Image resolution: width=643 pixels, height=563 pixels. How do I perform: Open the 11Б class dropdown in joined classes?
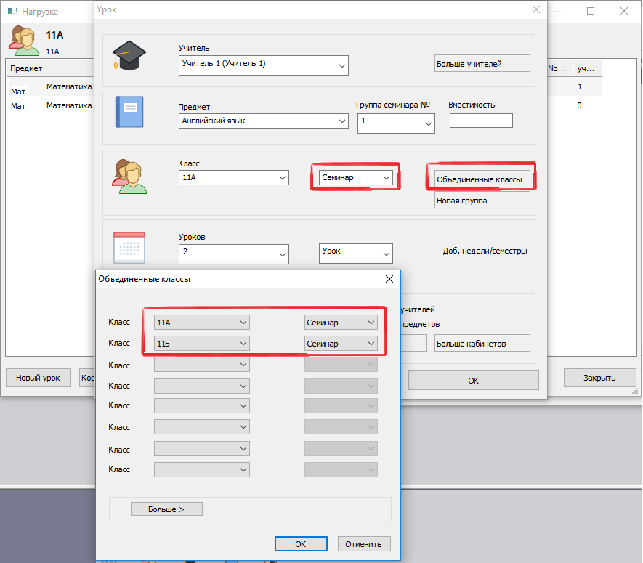[201, 343]
